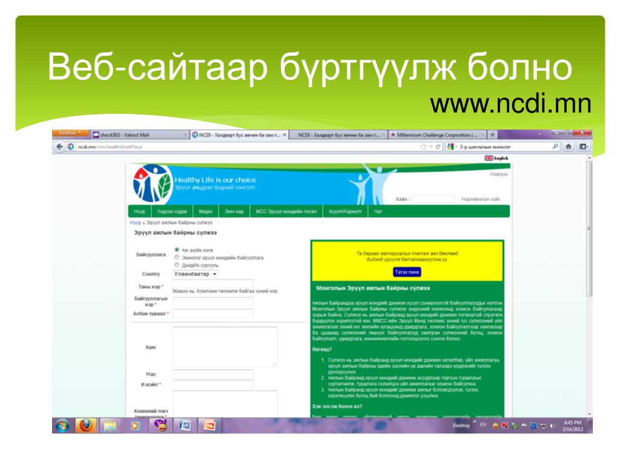620x465 pixels.
Task: Open the Чат menu item
Action: point(378,211)
